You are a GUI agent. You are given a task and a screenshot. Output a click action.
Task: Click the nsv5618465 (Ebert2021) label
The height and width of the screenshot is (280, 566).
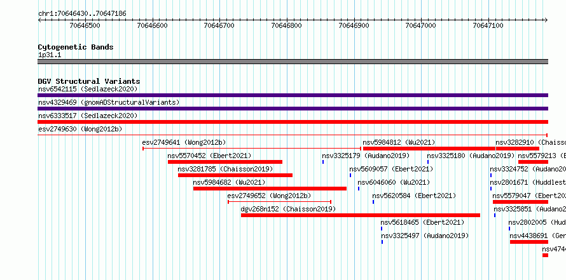click(x=422, y=222)
